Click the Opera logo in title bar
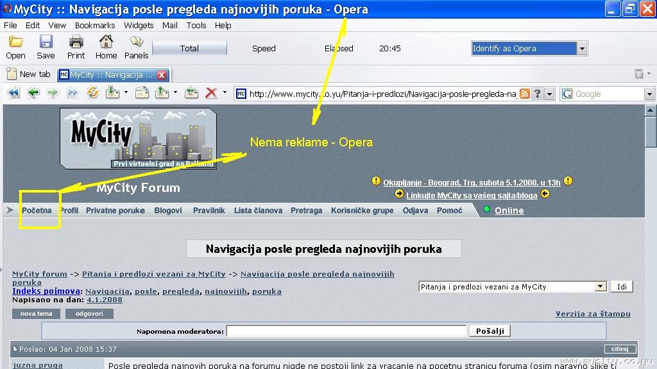This screenshot has height=369, width=657. (x=7, y=8)
